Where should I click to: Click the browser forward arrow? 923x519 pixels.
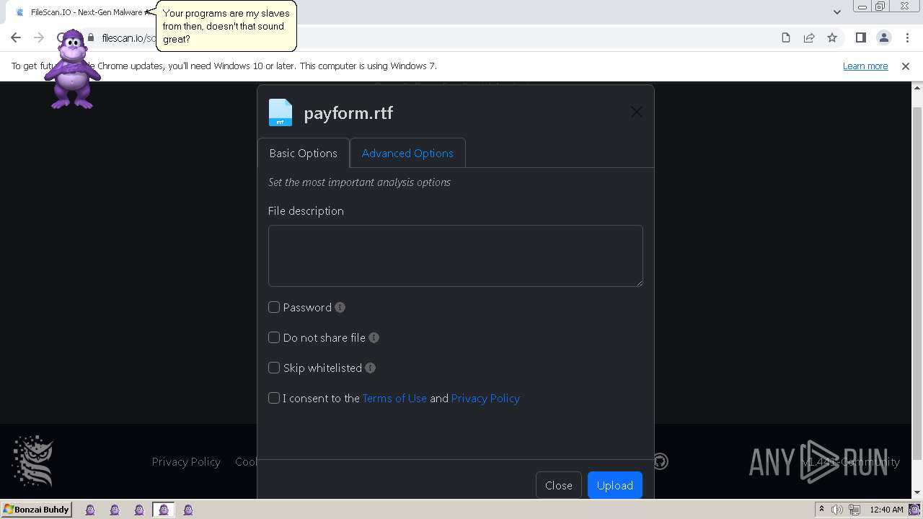tap(39, 37)
